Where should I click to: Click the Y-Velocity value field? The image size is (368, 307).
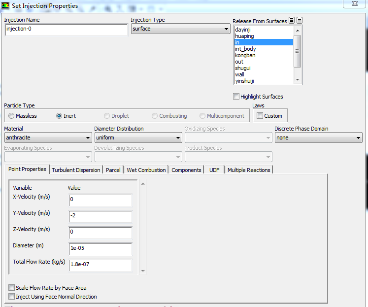click(100, 216)
